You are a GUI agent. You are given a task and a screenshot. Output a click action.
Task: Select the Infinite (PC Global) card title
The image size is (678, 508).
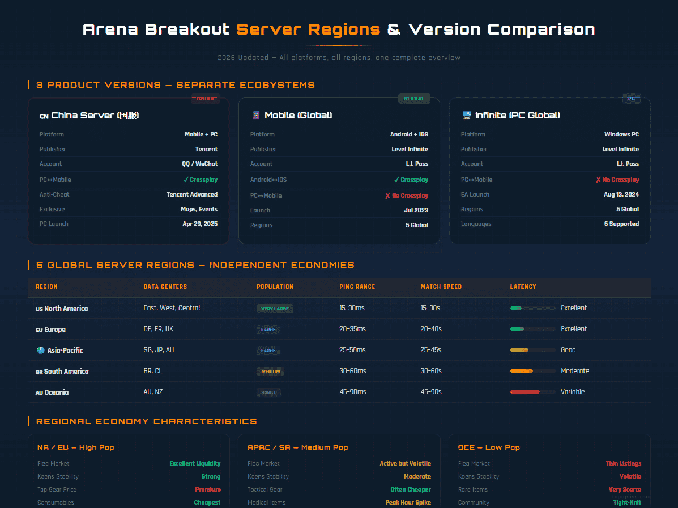click(x=518, y=115)
